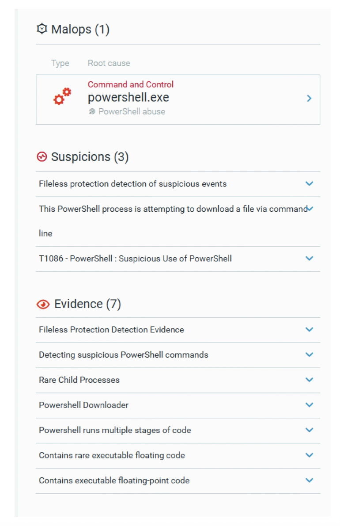This screenshot has width=340, height=526.
Task: Expand Rare Child Processes evidence
Action: [309, 380]
